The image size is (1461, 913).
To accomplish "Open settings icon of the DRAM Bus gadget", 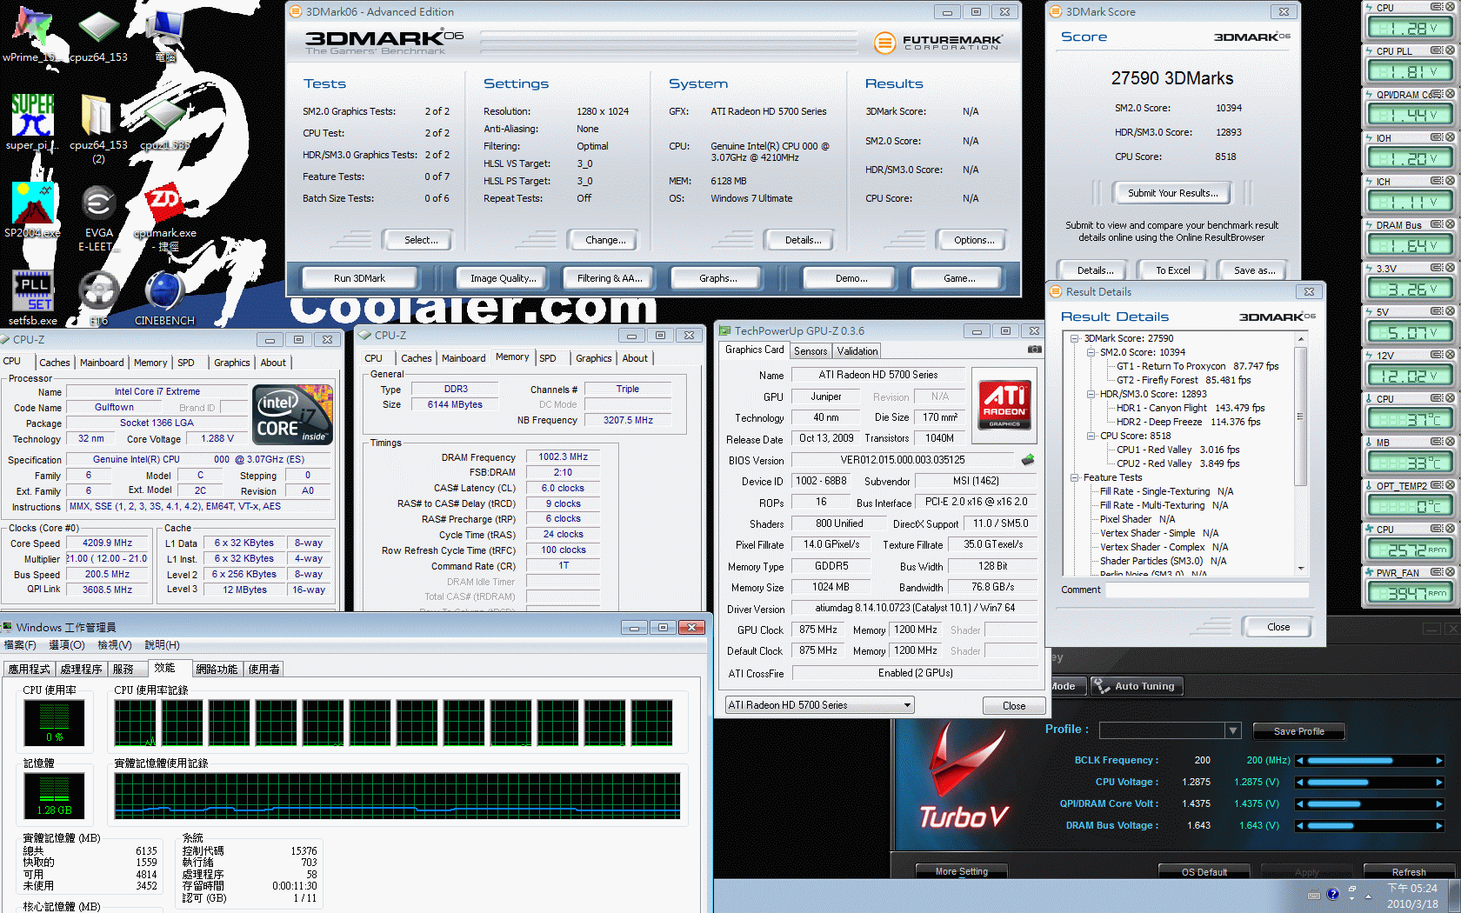I will [1437, 224].
